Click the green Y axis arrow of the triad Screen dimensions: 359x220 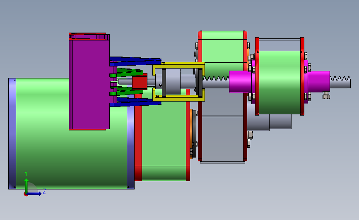[x=27, y=185]
